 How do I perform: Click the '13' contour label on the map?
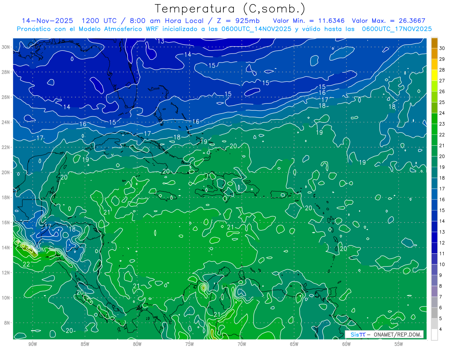[x=161, y=41]
